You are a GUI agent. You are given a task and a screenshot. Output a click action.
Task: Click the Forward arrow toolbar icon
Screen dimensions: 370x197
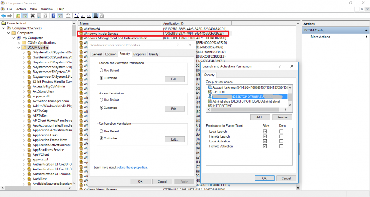(10, 16)
